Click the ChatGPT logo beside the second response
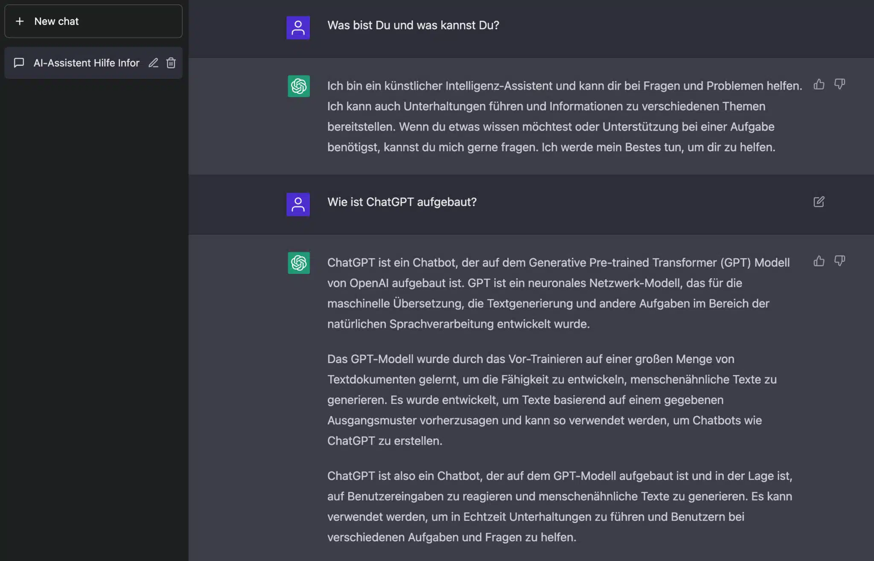 point(298,263)
